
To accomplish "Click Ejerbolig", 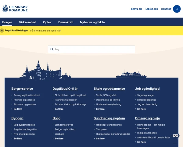I will click(x=59, y=134).
